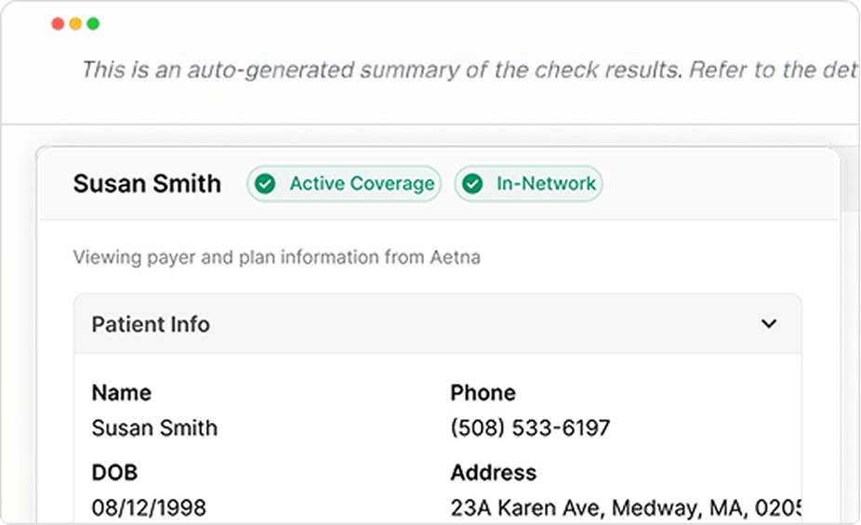This screenshot has width=861, height=525.
Task: Collapse the Patient Info section chevron
Action: pyautogui.click(x=769, y=323)
